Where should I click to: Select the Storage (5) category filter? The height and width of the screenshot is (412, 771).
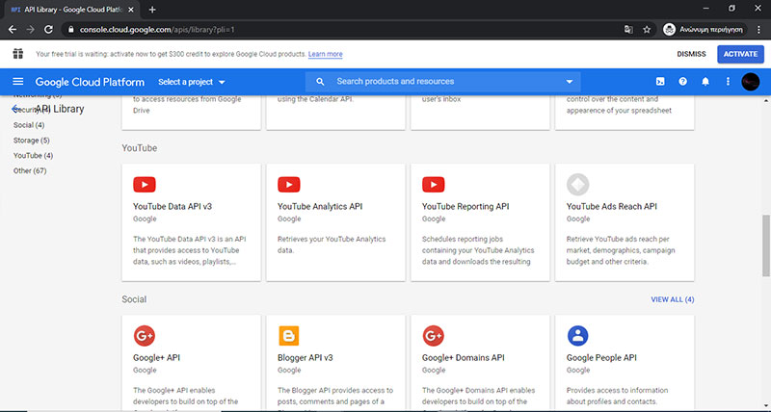(32, 141)
